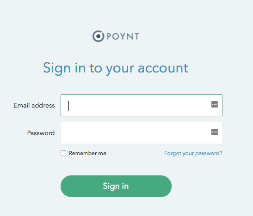The image size is (253, 216).
Task: Place cursor at the blinking caret in Email field
Action: coord(69,106)
